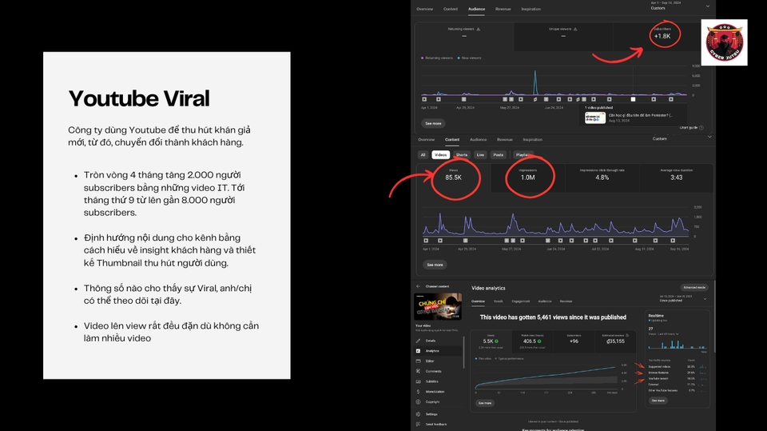This screenshot has width=767, height=431.
Task: Click the Advanced mode button
Action: point(694,288)
